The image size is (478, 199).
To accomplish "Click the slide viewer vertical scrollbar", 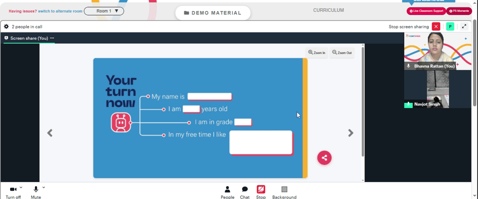I will tap(363, 102).
